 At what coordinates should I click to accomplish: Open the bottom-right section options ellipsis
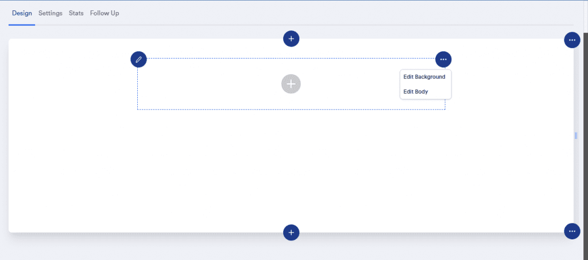[572, 231]
